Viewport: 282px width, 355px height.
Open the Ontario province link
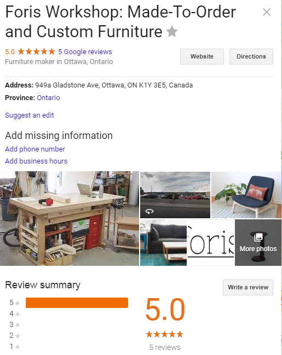pyautogui.click(x=48, y=97)
